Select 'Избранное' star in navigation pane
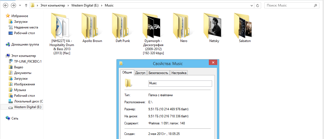The height and width of the screenshot is (139, 324). pyautogui.click(x=8, y=16)
